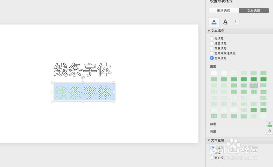Viewport: 273px width, 167px height.
Task: Choose the large dots pattern in the last row
Action: (263, 116)
